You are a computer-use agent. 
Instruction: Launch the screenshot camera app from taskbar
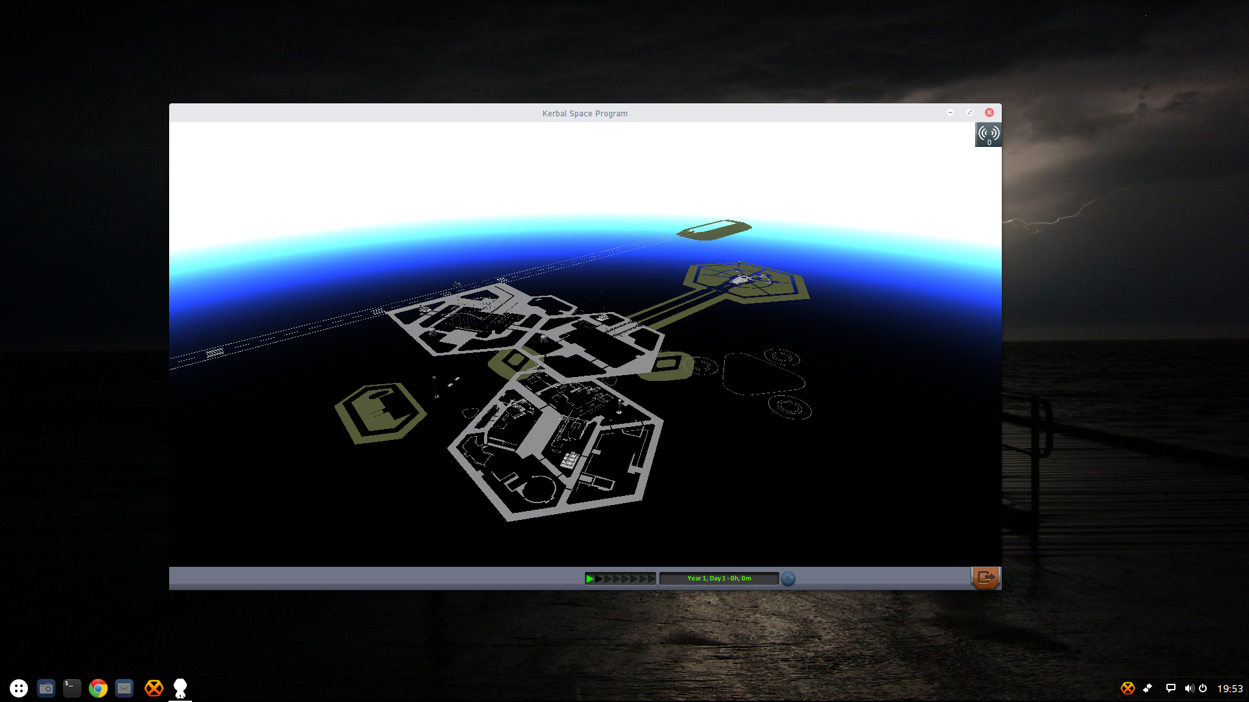pyautogui.click(x=46, y=688)
